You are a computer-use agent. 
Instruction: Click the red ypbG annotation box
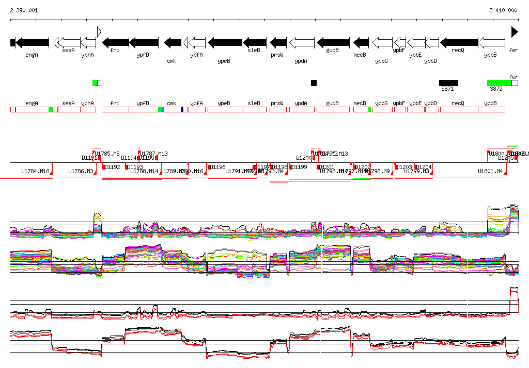click(382, 109)
